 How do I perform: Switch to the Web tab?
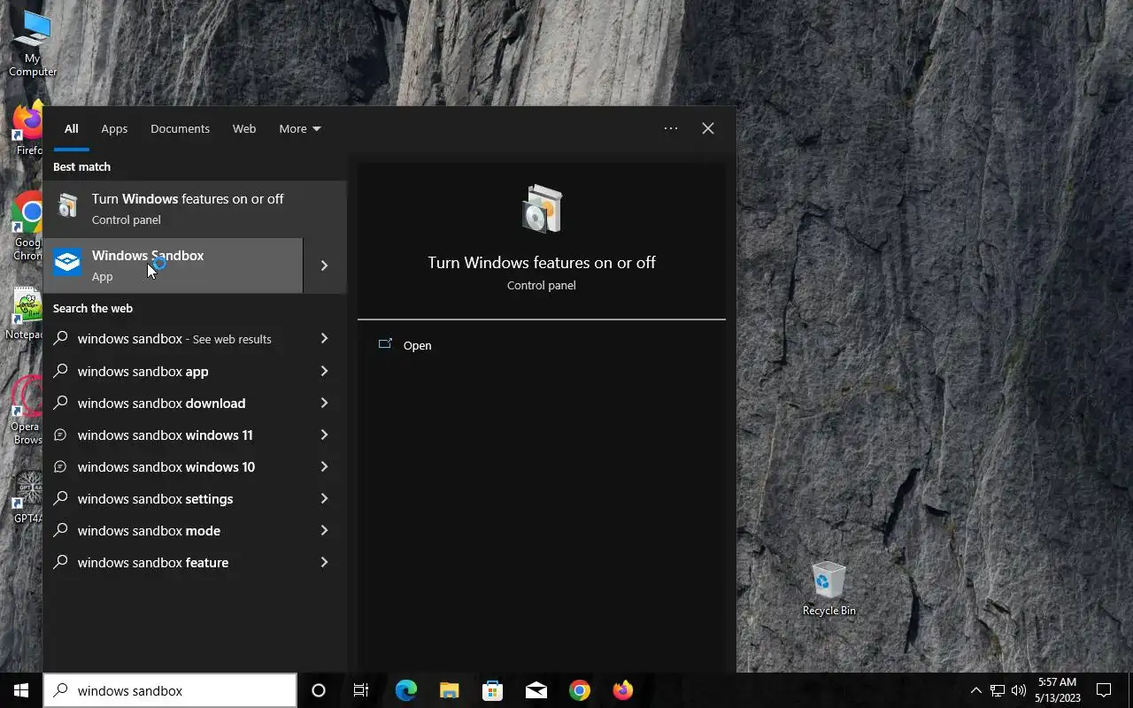click(x=244, y=128)
